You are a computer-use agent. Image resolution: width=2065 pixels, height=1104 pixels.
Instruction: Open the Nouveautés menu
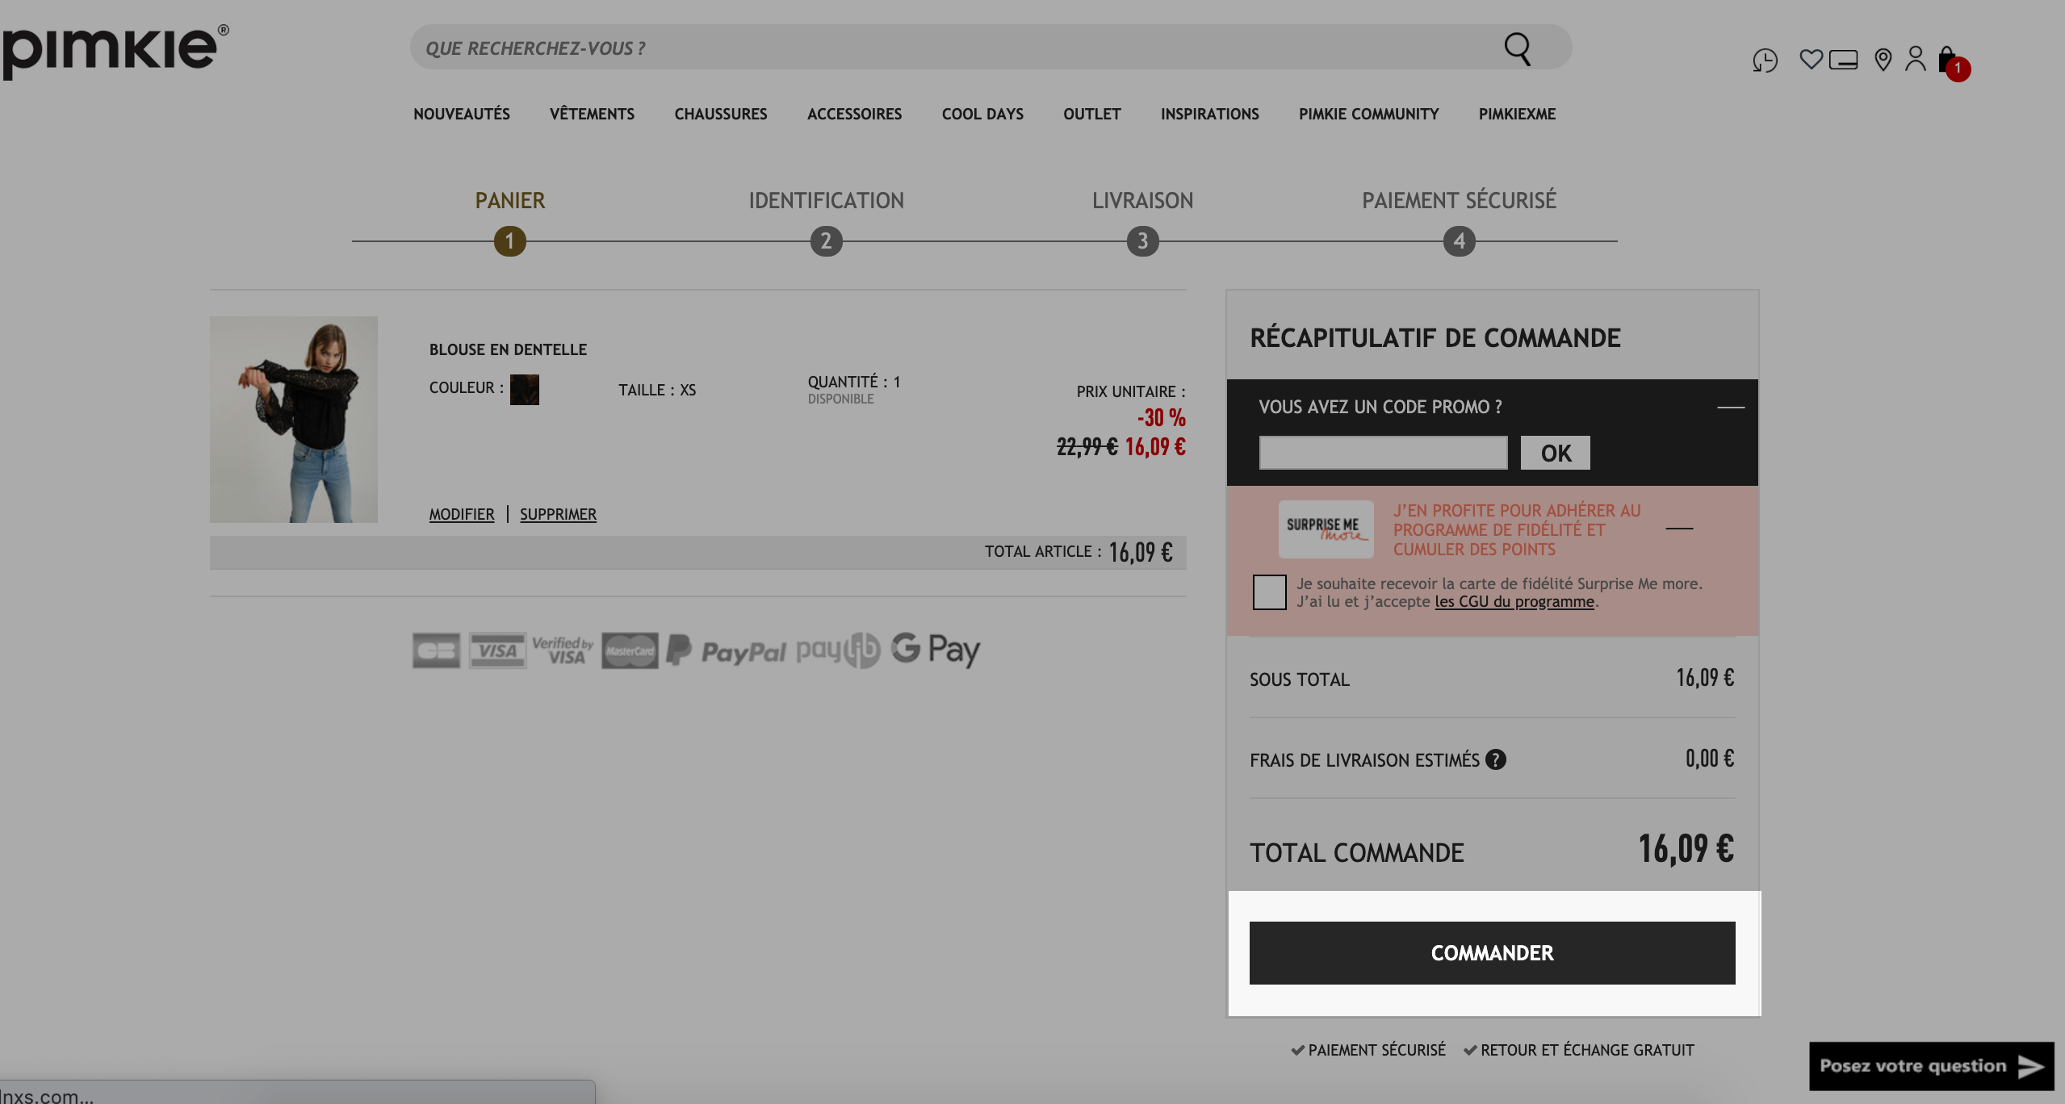(462, 115)
